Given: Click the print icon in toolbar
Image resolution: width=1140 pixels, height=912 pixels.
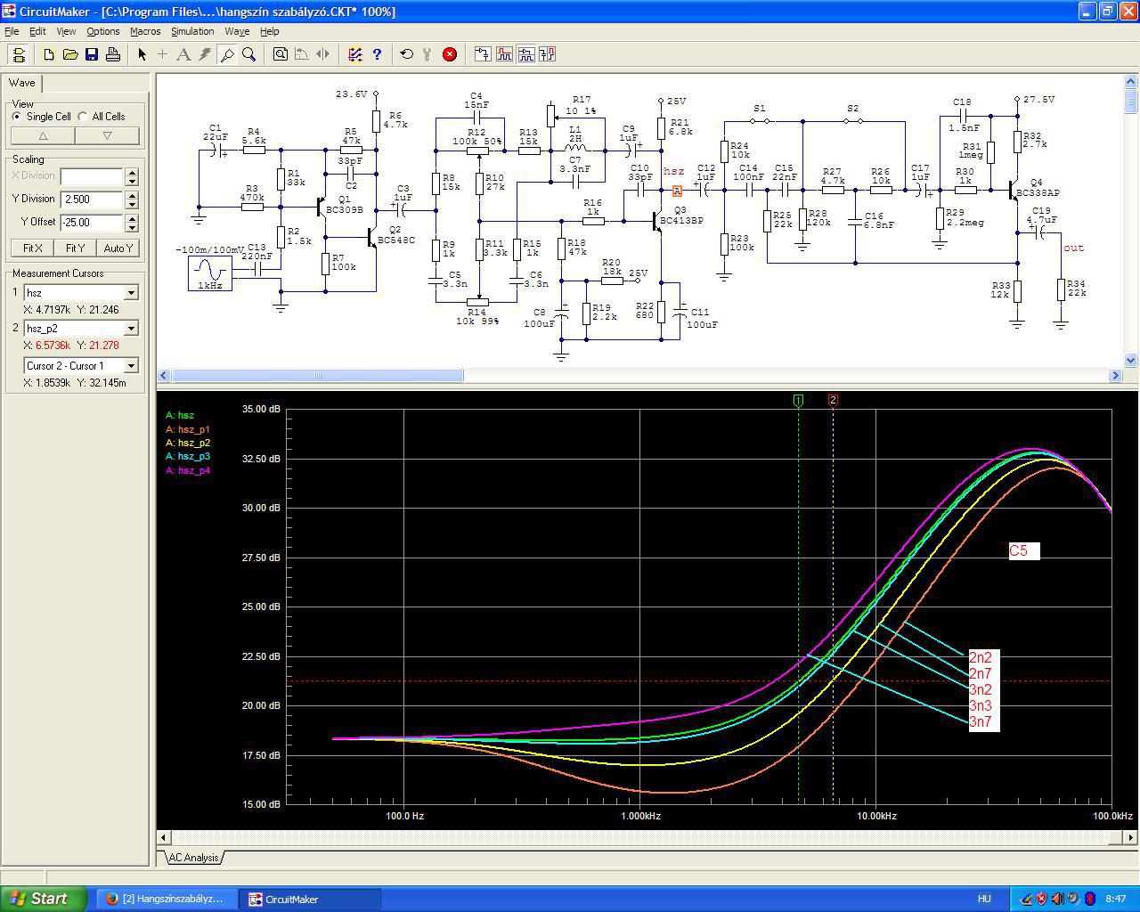Looking at the screenshot, I should (x=113, y=54).
